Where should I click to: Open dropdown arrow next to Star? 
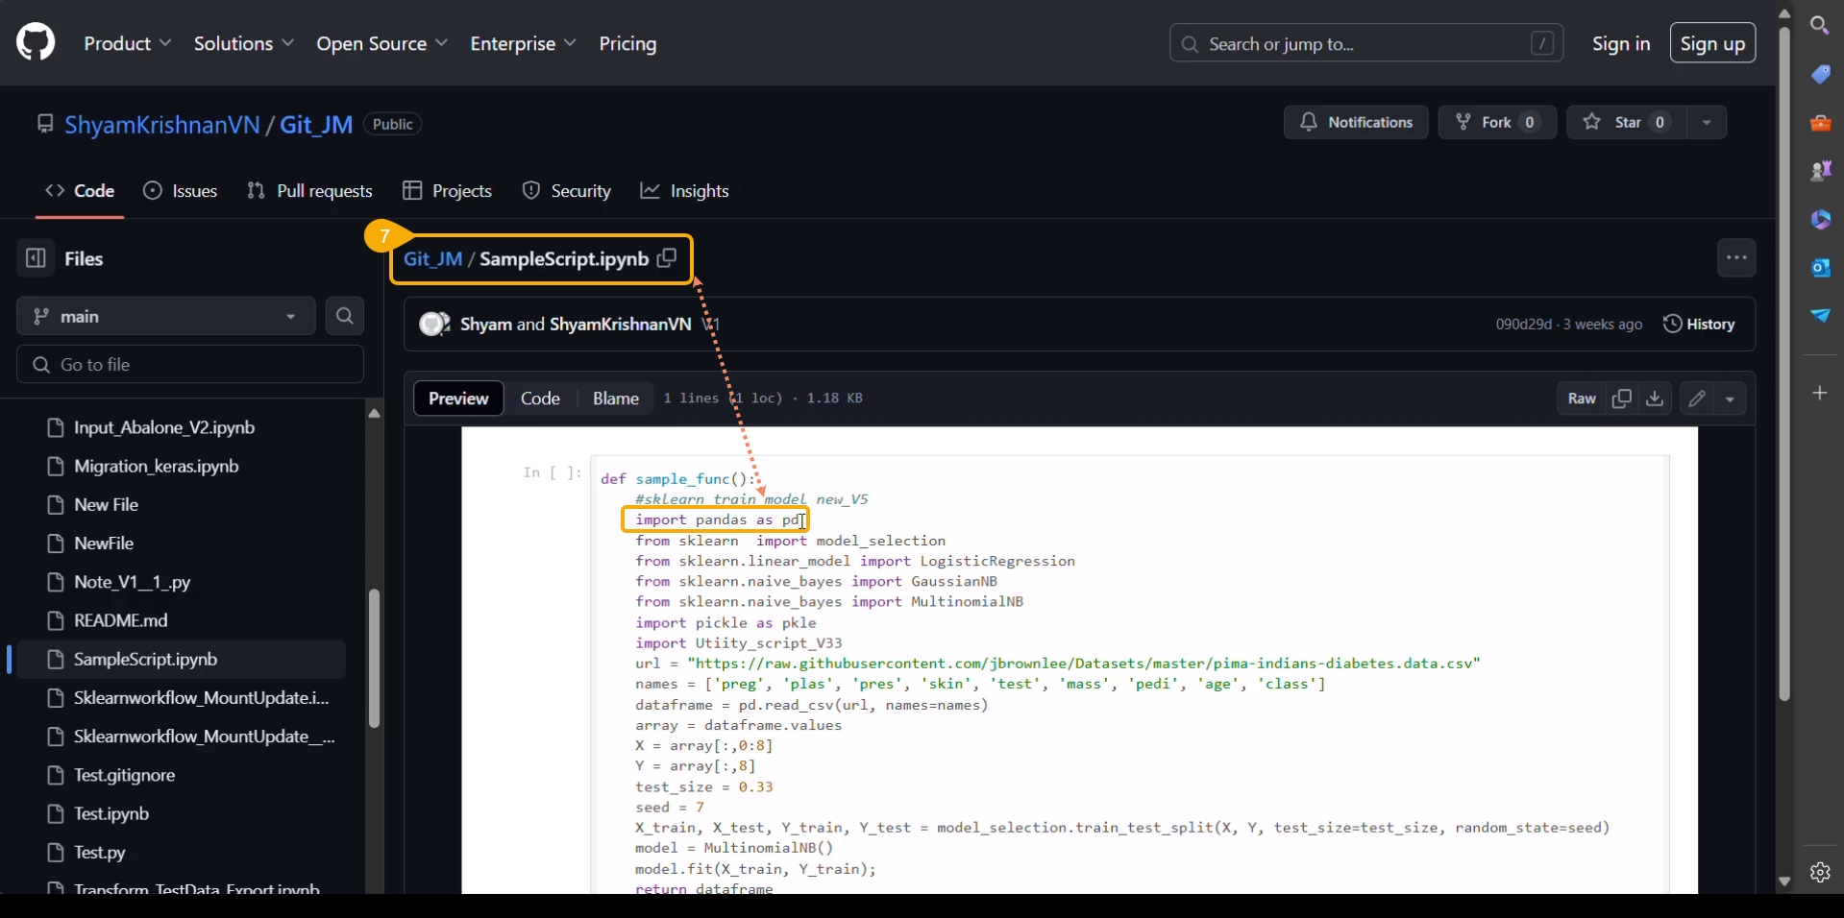point(1707,123)
